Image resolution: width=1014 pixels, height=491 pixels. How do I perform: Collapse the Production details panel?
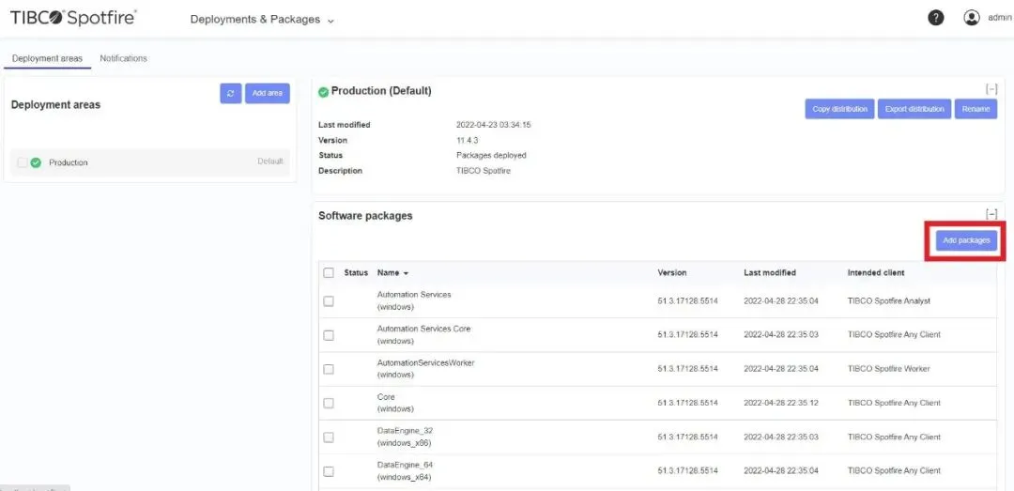point(991,89)
